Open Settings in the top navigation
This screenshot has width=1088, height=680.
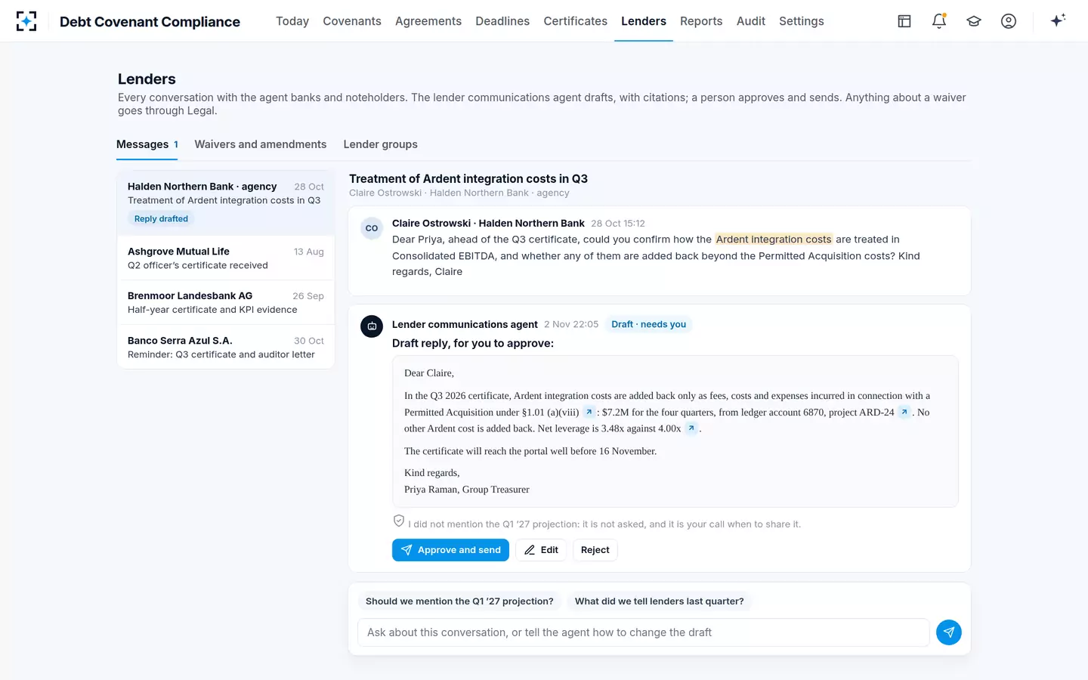click(x=802, y=21)
